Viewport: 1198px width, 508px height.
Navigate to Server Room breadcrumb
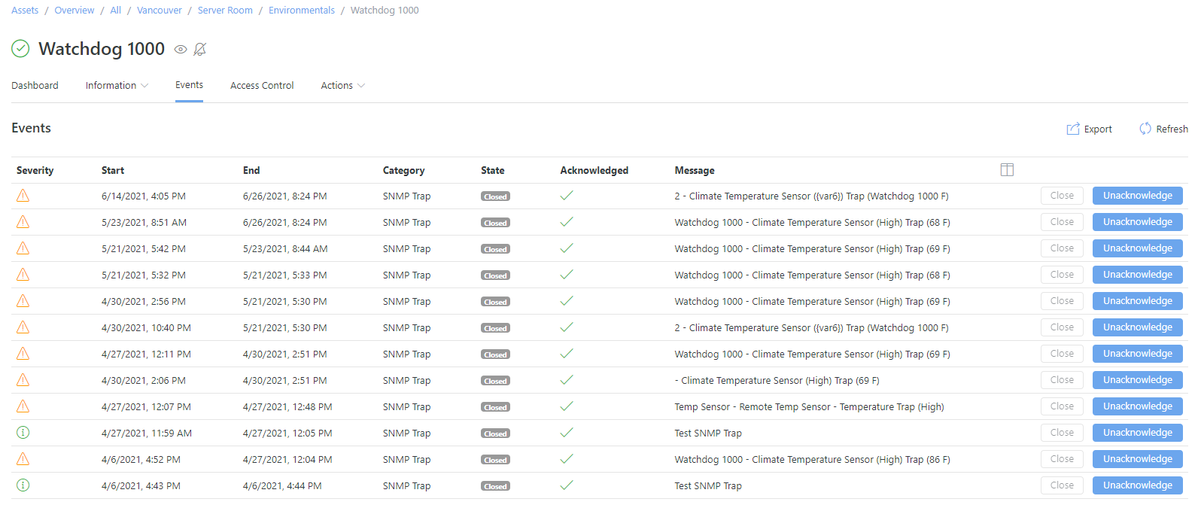[x=225, y=11]
